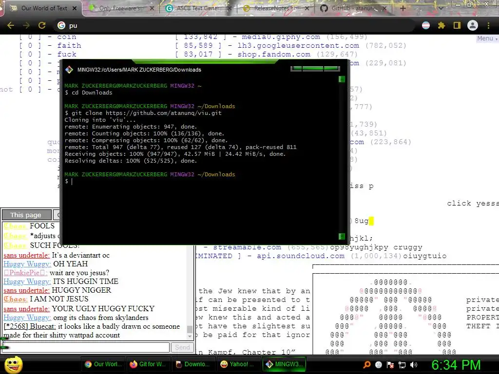The width and height of the screenshot is (499, 374).
Task: Click the MINGW32 terminal scroll-down arrow
Action: [342, 236]
